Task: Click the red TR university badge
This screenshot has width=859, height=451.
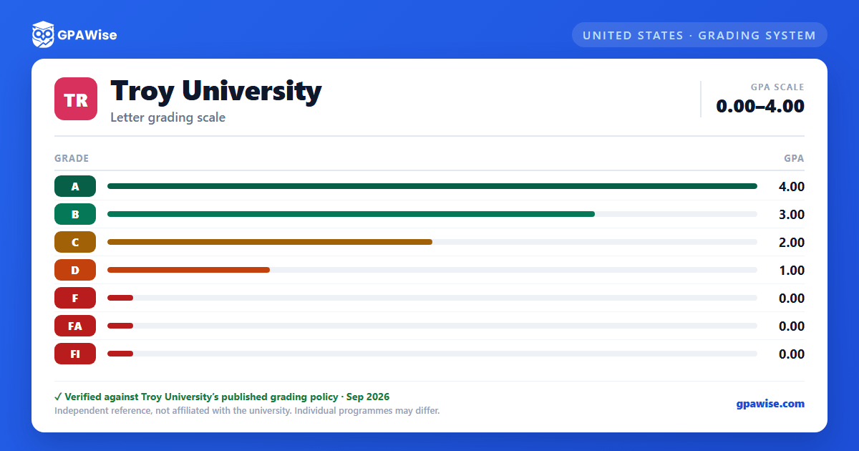Action: [76, 99]
